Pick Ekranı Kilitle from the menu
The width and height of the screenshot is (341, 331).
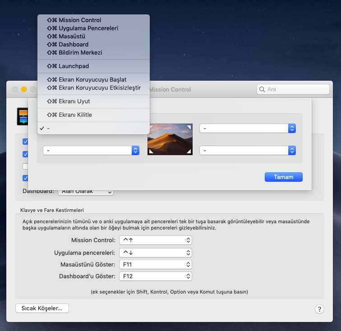click(x=75, y=115)
